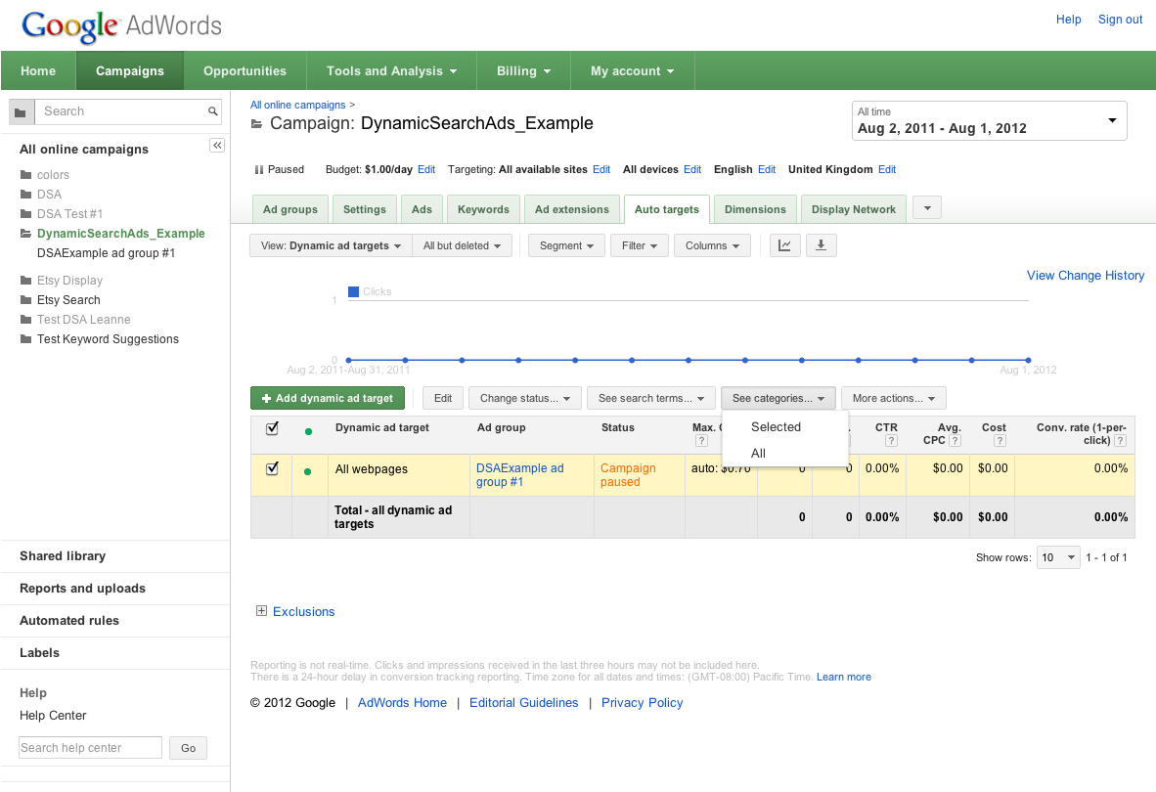Toggle the select-all checkbox in the table header
This screenshot has height=792, width=1156.
tap(272, 428)
